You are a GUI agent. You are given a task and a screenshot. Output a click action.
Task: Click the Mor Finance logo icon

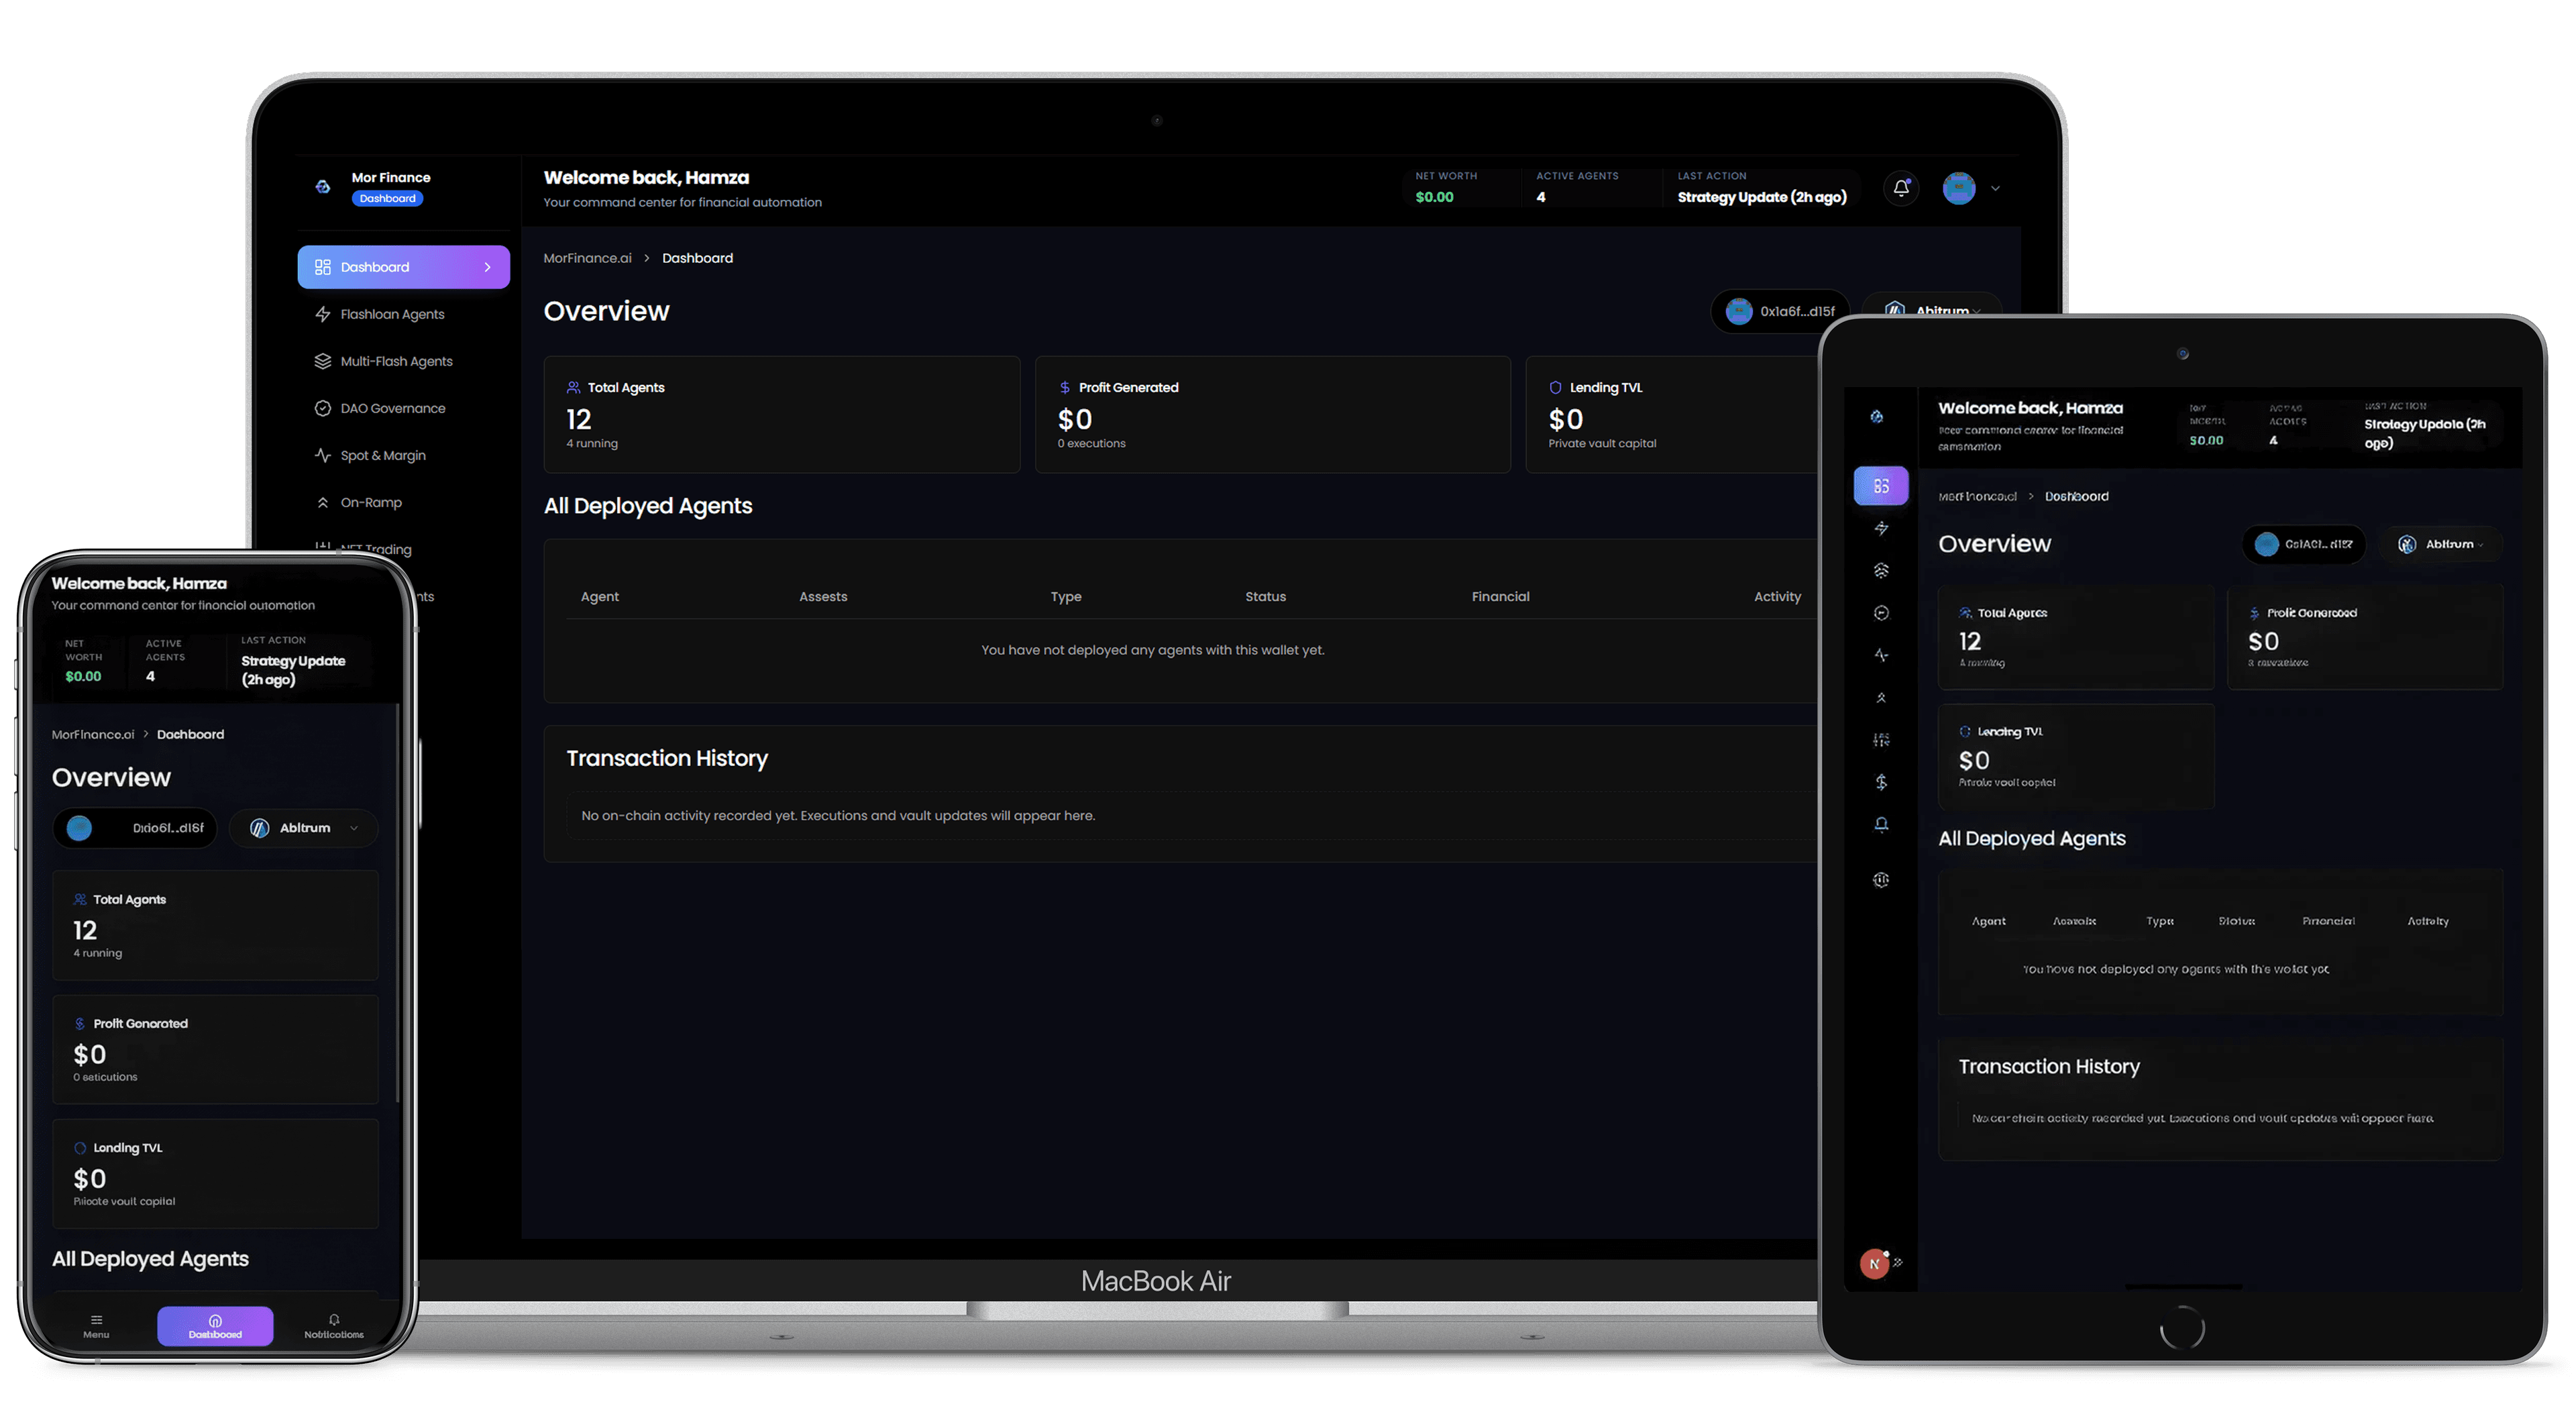(x=322, y=186)
